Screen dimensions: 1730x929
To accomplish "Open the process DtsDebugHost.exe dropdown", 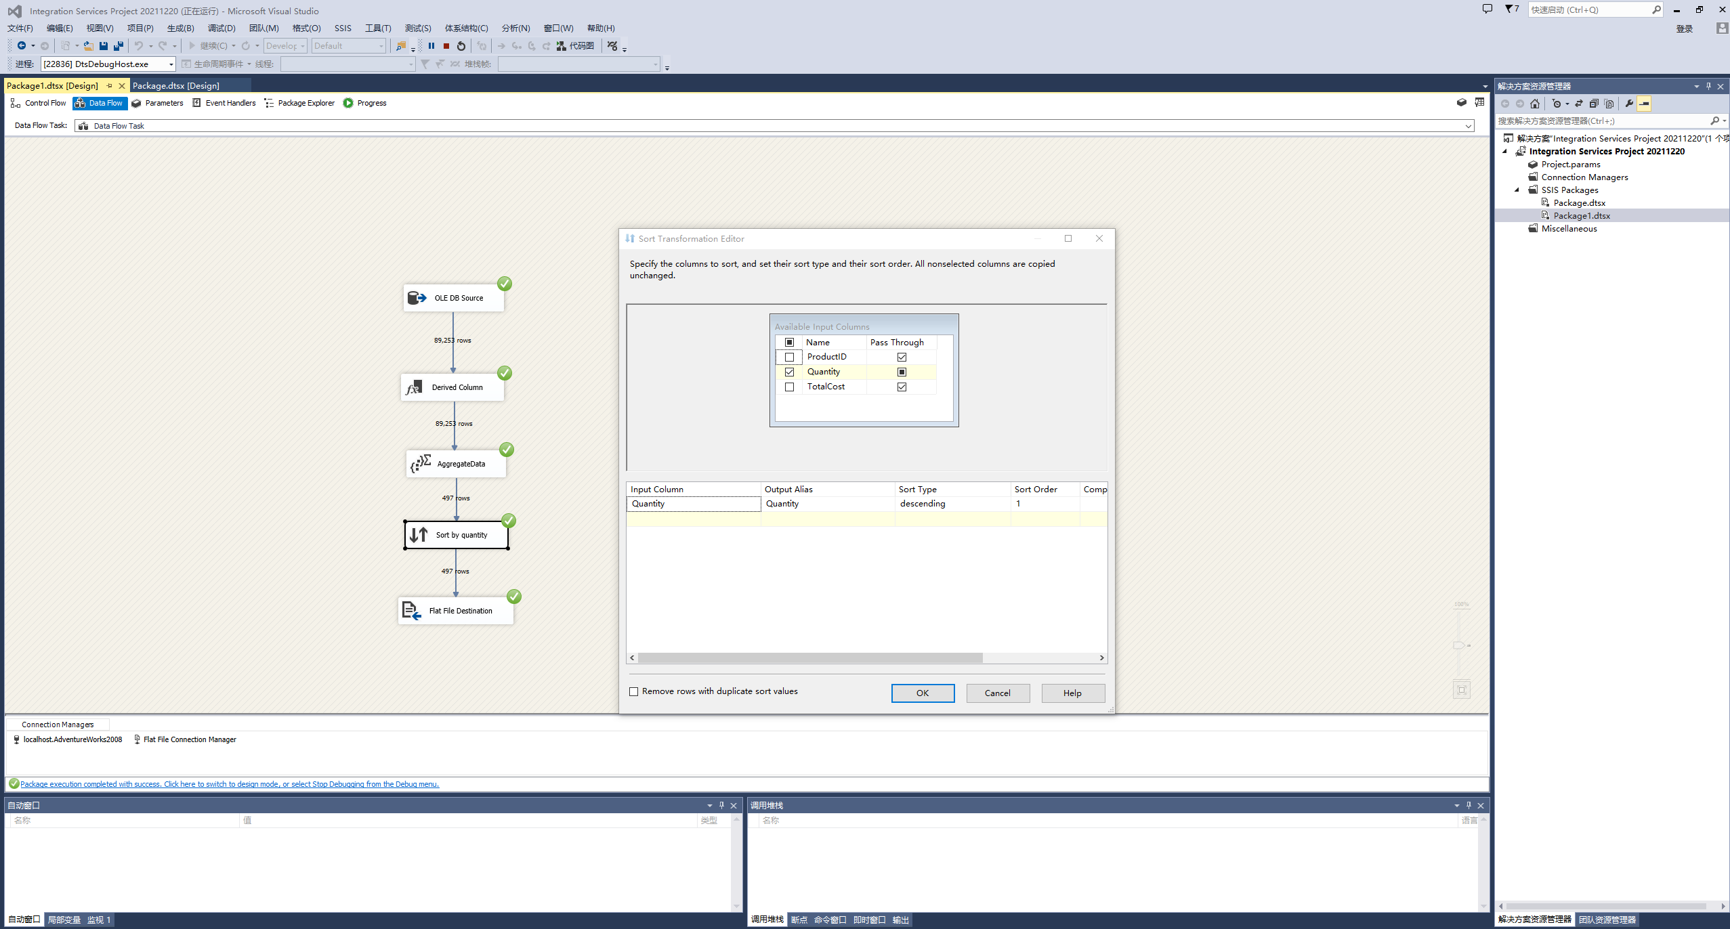I will coord(171,64).
